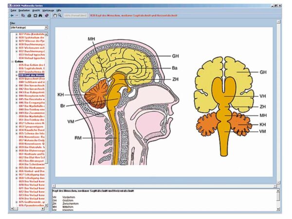This screenshot has width=292, height=219.
Task: Open the Ansicht menu
Action: tap(36, 11)
